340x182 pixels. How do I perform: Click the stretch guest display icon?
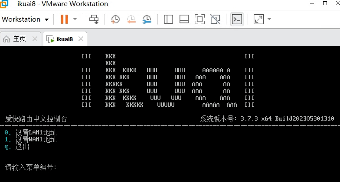258,19
